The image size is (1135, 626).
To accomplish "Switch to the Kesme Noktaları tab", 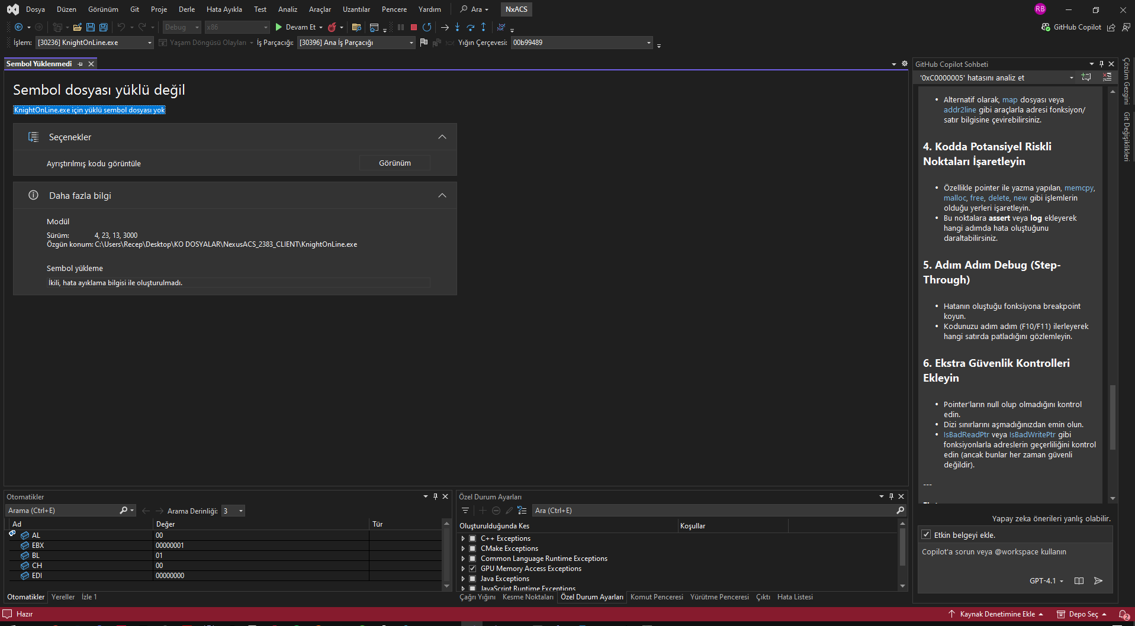I will (528, 597).
